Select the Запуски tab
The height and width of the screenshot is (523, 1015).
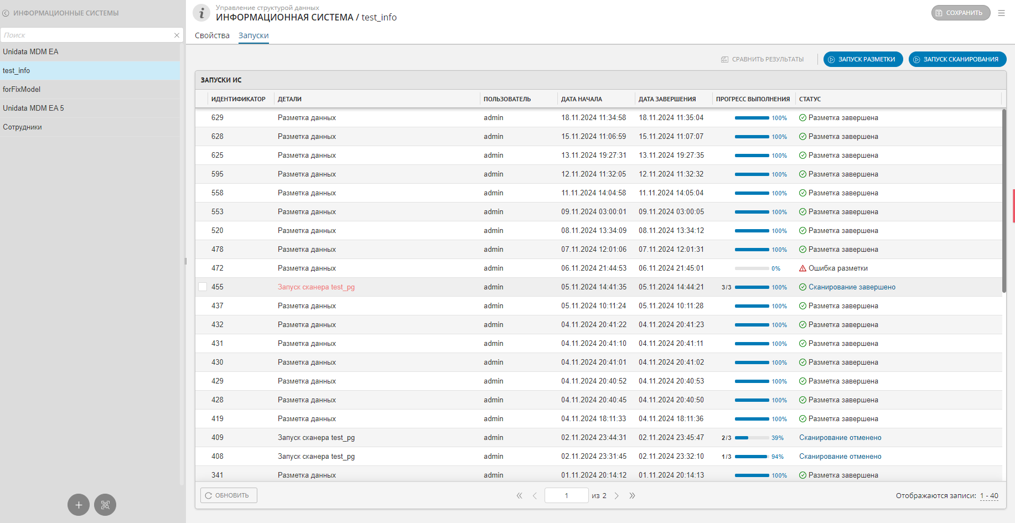click(x=253, y=35)
